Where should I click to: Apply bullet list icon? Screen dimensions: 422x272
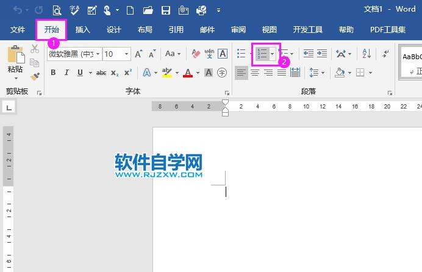241,54
